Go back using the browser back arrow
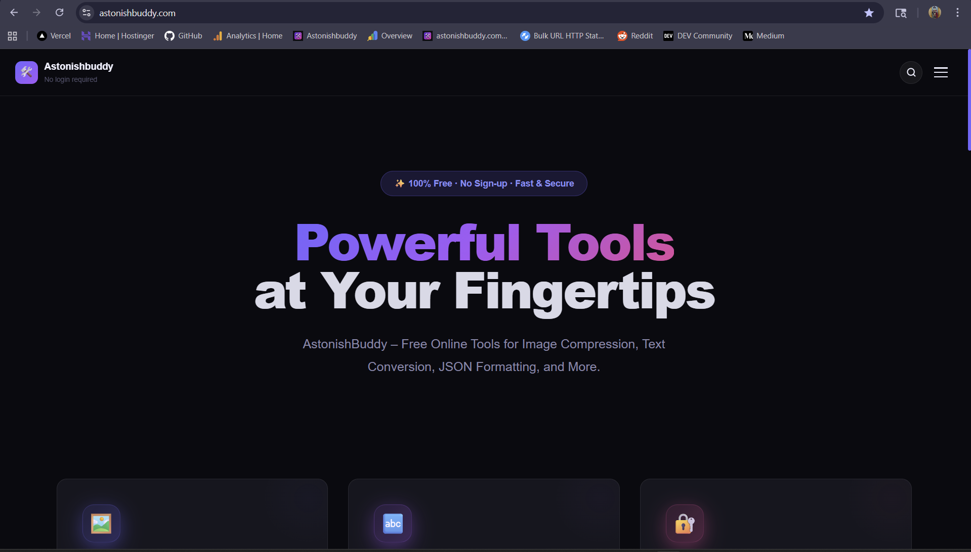The width and height of the screenshot is (971, 552). click(x=14, y=13)
